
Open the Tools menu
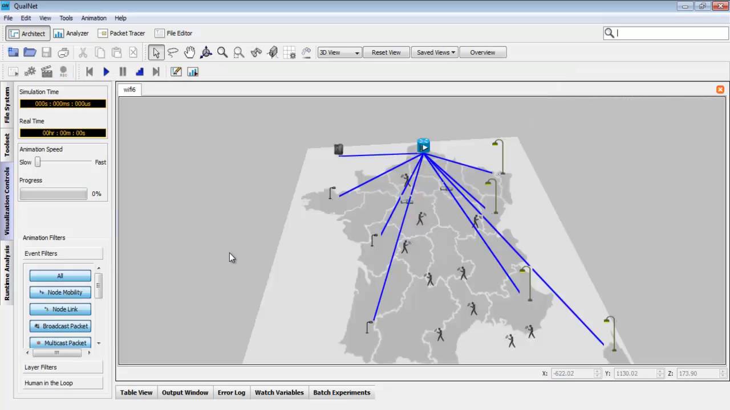coord(66,18)
